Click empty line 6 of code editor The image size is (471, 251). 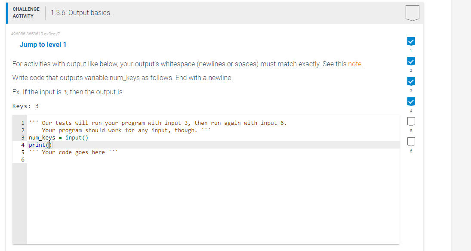(x=213, y=160)
